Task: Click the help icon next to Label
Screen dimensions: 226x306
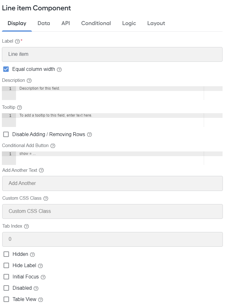Action: (17, 41)
